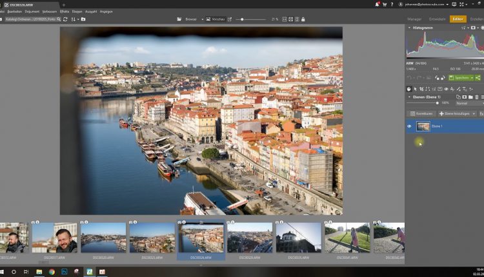The height and width of the screenshot is (277, 484).
Task: Click the green Speichern button
Action: coord(459,77)
